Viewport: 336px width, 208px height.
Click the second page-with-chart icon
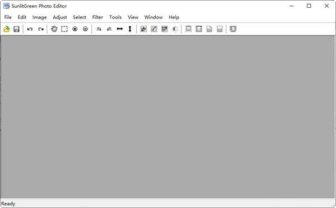[x=220, y=29]
